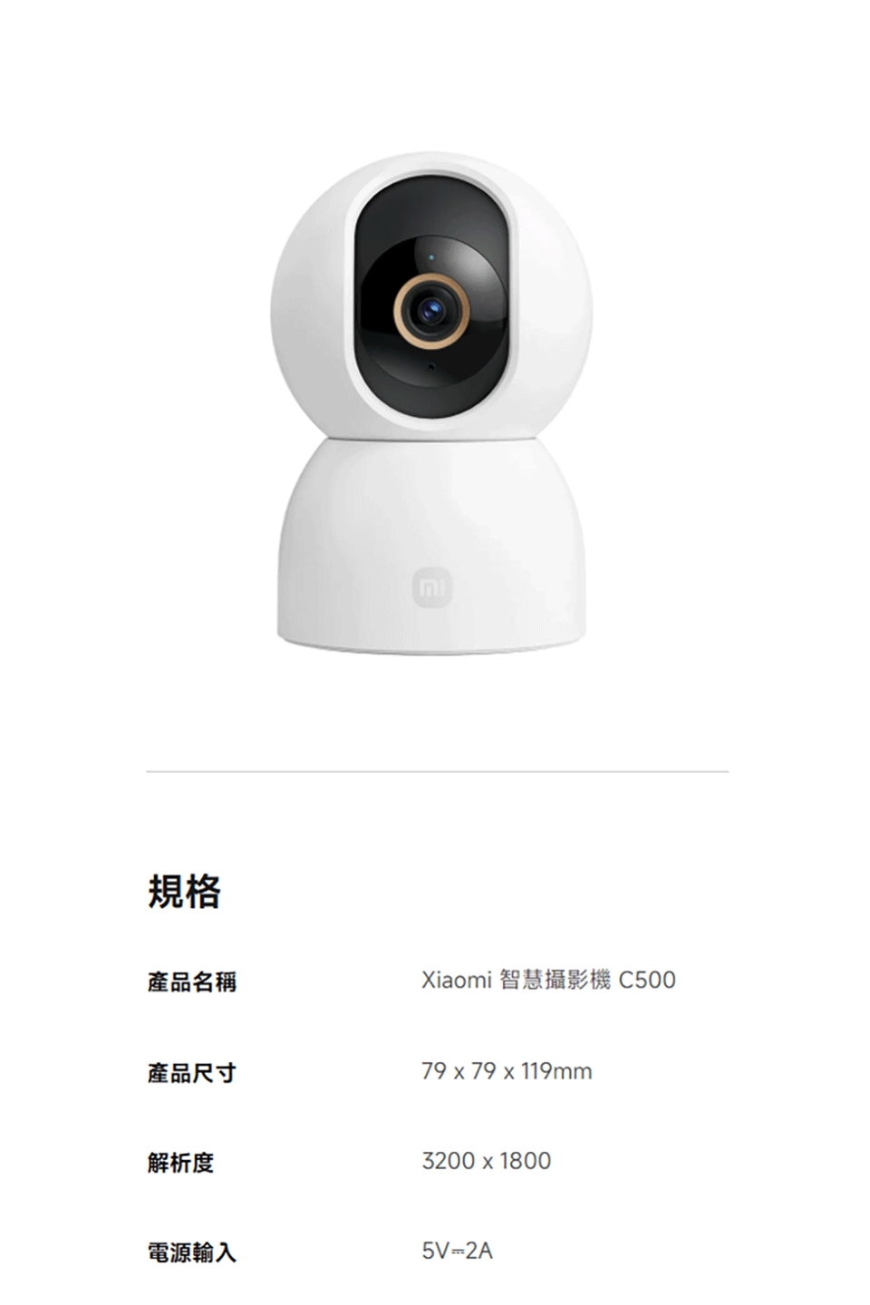Click the white dome base of the camera
This screenshot has width=870, height=1305.
tap(431, 544)
